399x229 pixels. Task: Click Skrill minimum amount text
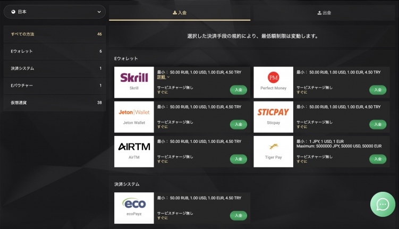tap(199, 72)
